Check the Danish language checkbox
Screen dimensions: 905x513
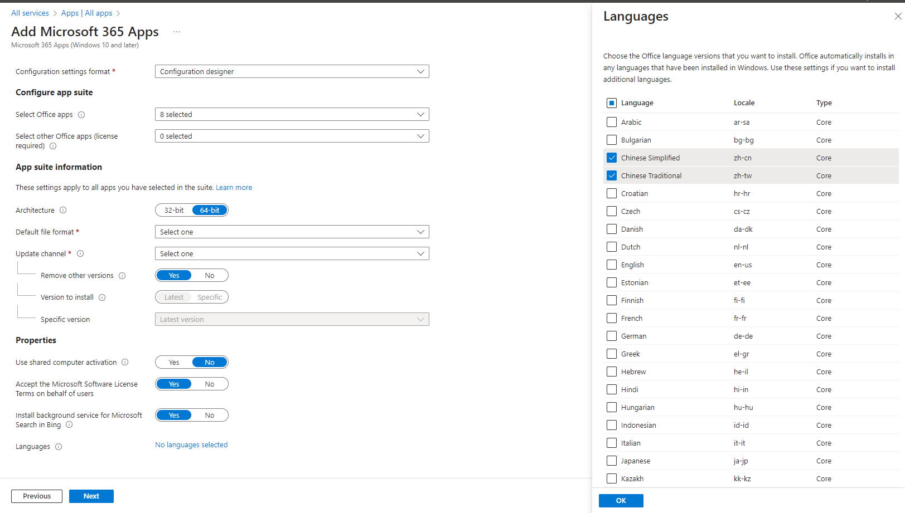click(x=612, y=229)
